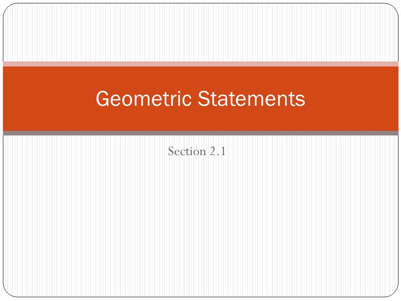Click the rounded top-right corner of the slide
Viewport: 401px width, 301px height.
(393, 8)
